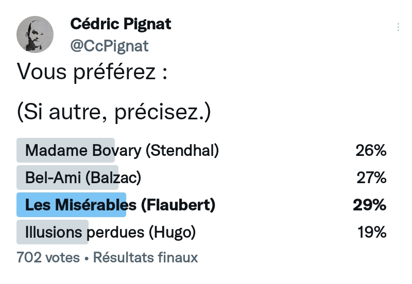Open the tweet's more options menu
This screenshot has width=412, height=284.
pos(398,27)
